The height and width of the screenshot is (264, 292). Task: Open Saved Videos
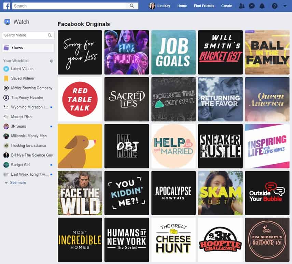(x=22, y=78)
